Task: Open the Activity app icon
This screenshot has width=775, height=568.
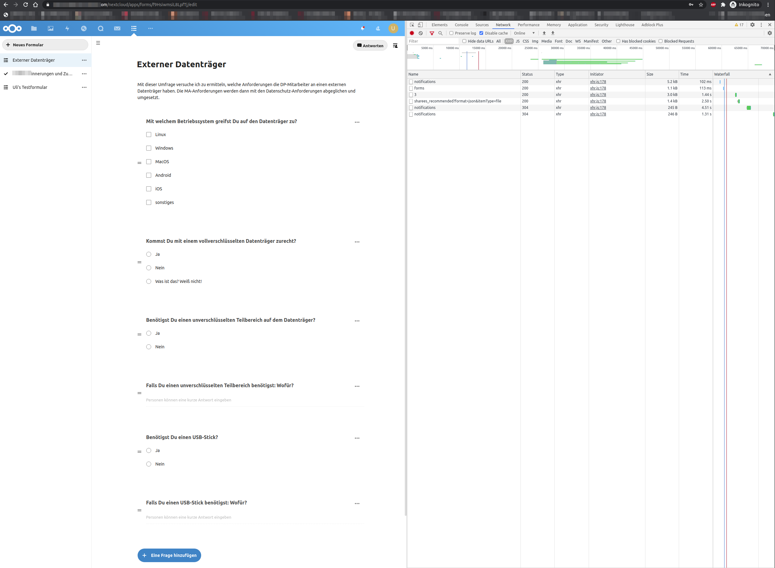Action: tap(67, 28)
